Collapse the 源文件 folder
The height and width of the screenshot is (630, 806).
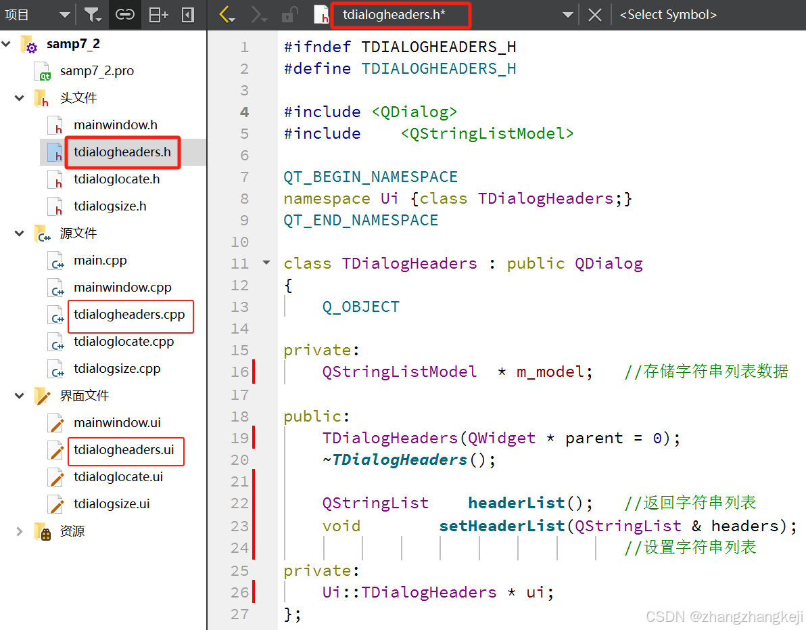click(20, 233)
